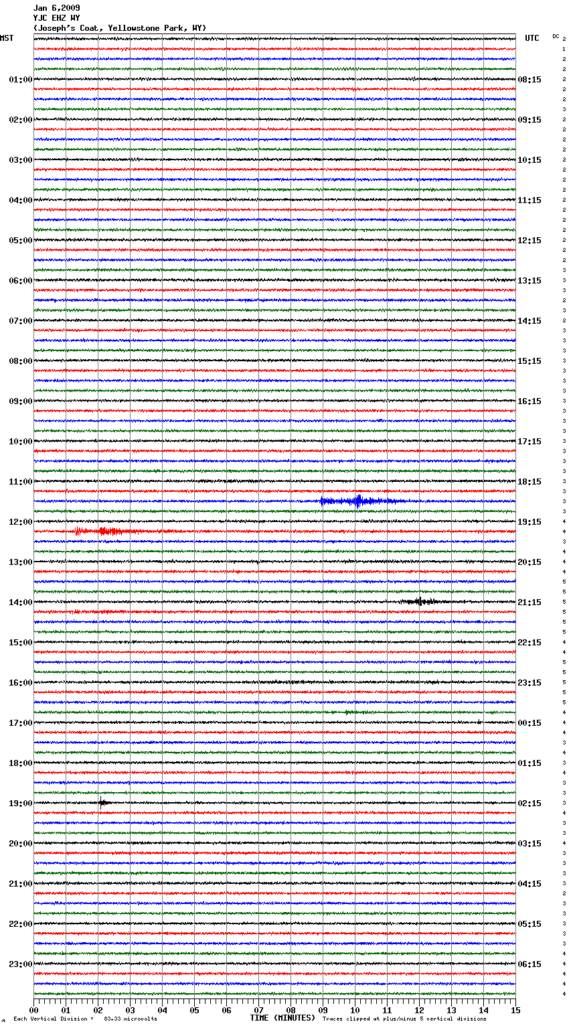The height and width of the screenshot is (1028, 569).
Task: Click the '16:15' UTC time label
Action: coord(530,401)
